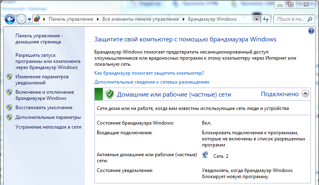Refresh the page with the refresh button
319x185 pixels.
pos(266,19)
